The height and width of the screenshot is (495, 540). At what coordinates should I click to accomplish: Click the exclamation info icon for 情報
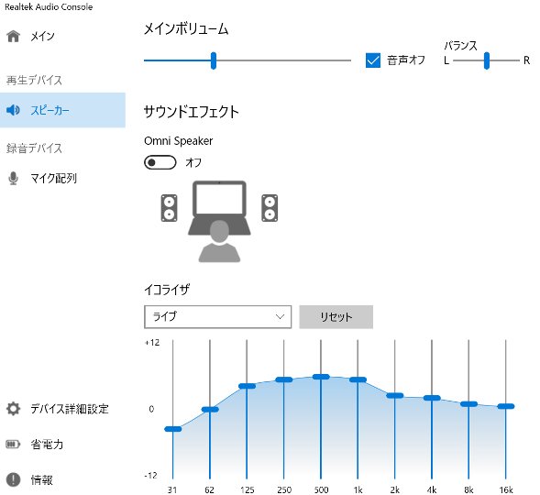pyautogui.click(x=14, y=479)
